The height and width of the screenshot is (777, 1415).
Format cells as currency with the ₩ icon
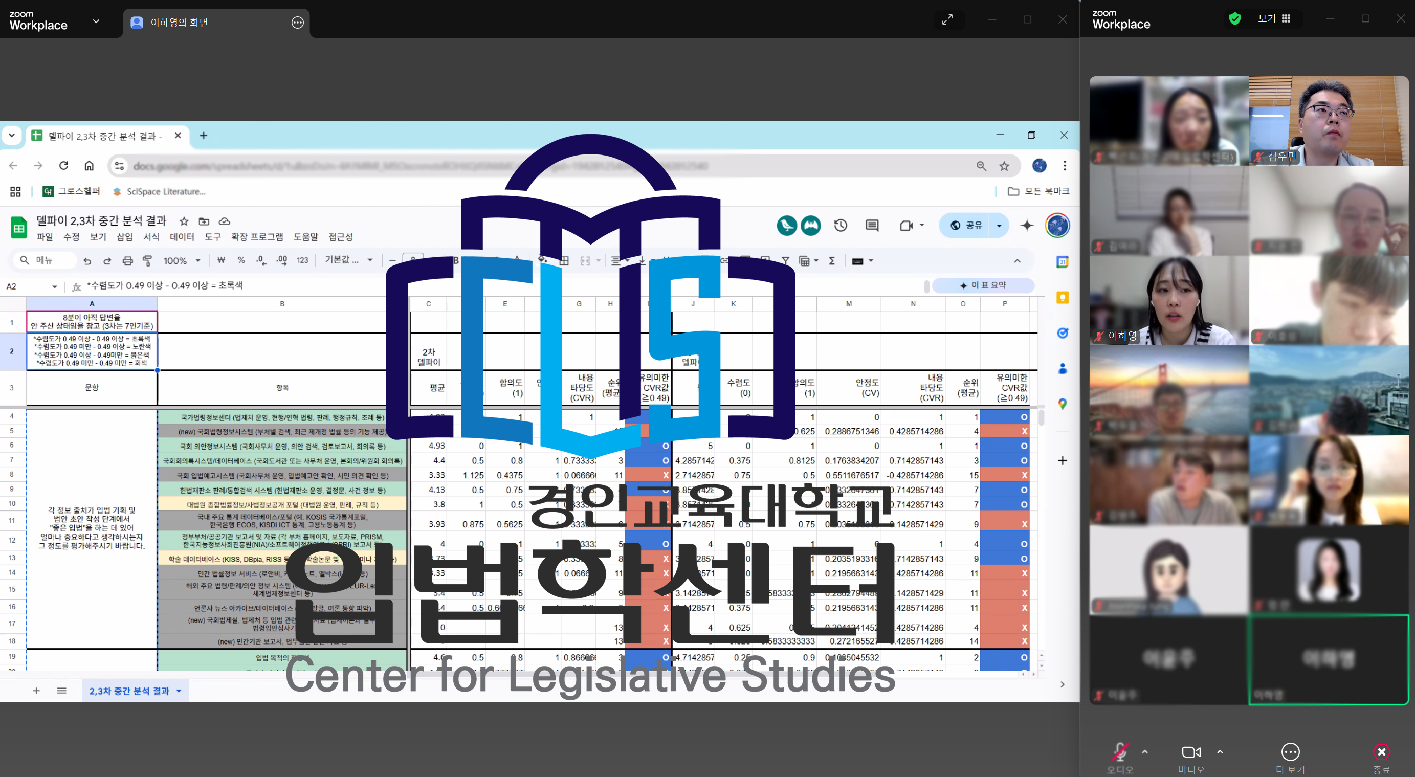point(222,260)
